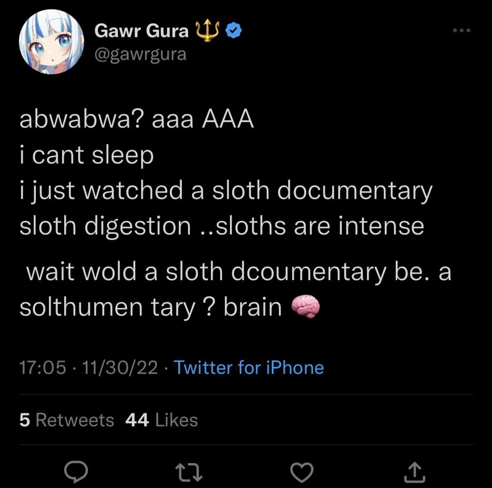Open the Gawr Gura display name

tap(141, 31)
